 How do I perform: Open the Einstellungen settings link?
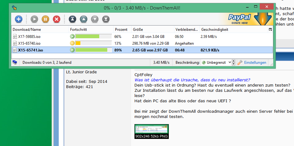pos(255,63)
